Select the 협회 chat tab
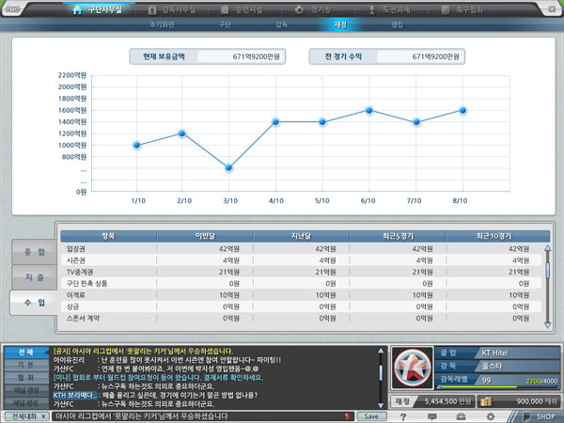The width and height of the screenshot is (564, 423). (x=26, y=378)
